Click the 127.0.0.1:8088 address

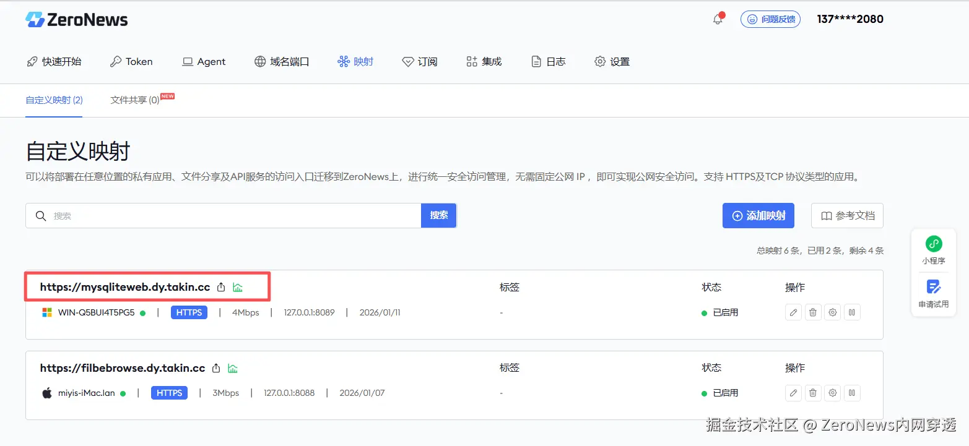click(289, 393)
